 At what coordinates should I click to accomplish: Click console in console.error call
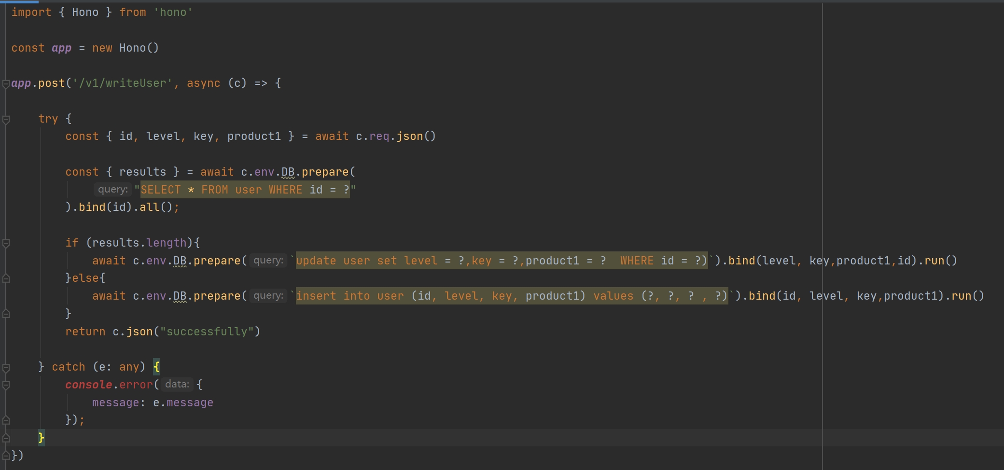coord(89,385)
